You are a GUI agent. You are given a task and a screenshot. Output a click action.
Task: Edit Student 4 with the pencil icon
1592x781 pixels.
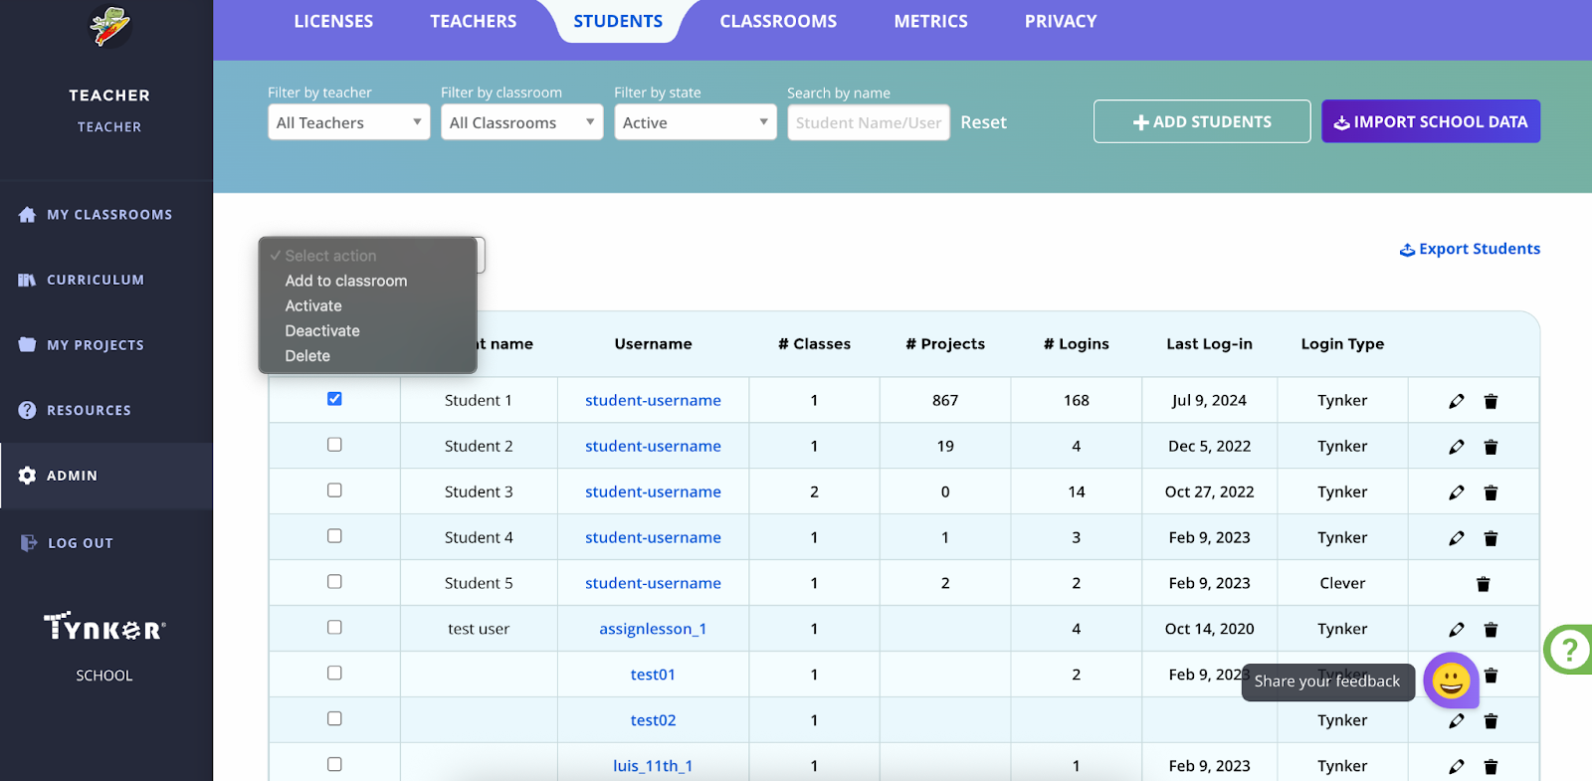1456,538
